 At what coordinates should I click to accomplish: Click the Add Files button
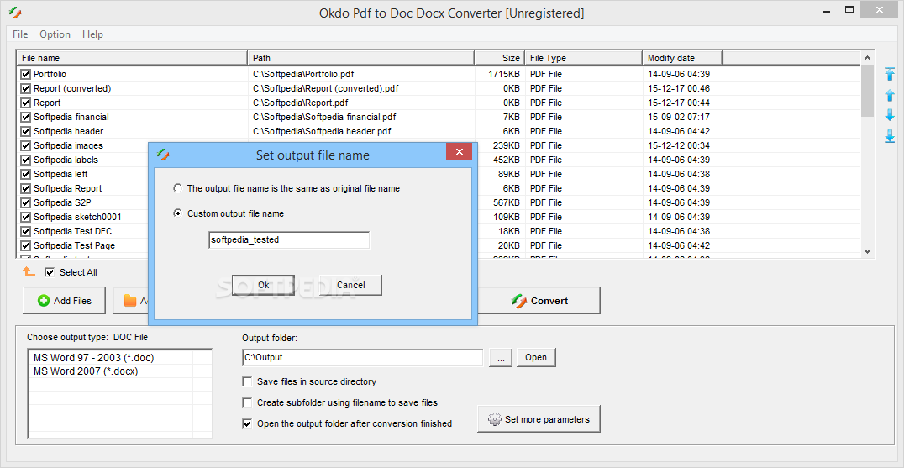[x=64, y=300]
